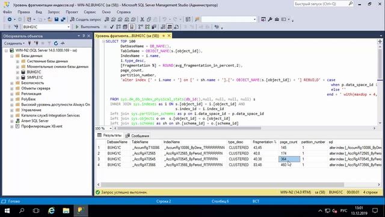
Task: Open the BUHG1C database selector dropdown
Action: pyautogui.click(x=69, y=27)
